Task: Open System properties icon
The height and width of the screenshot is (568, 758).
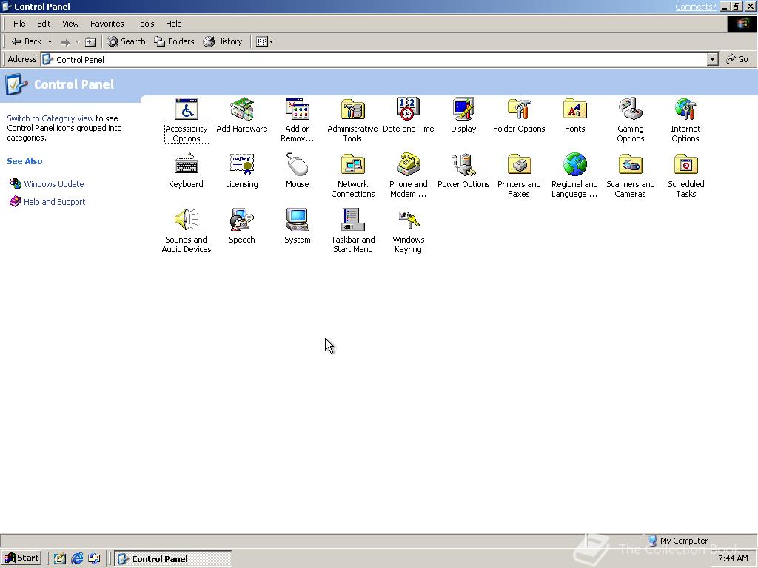Action: (297, 226)
